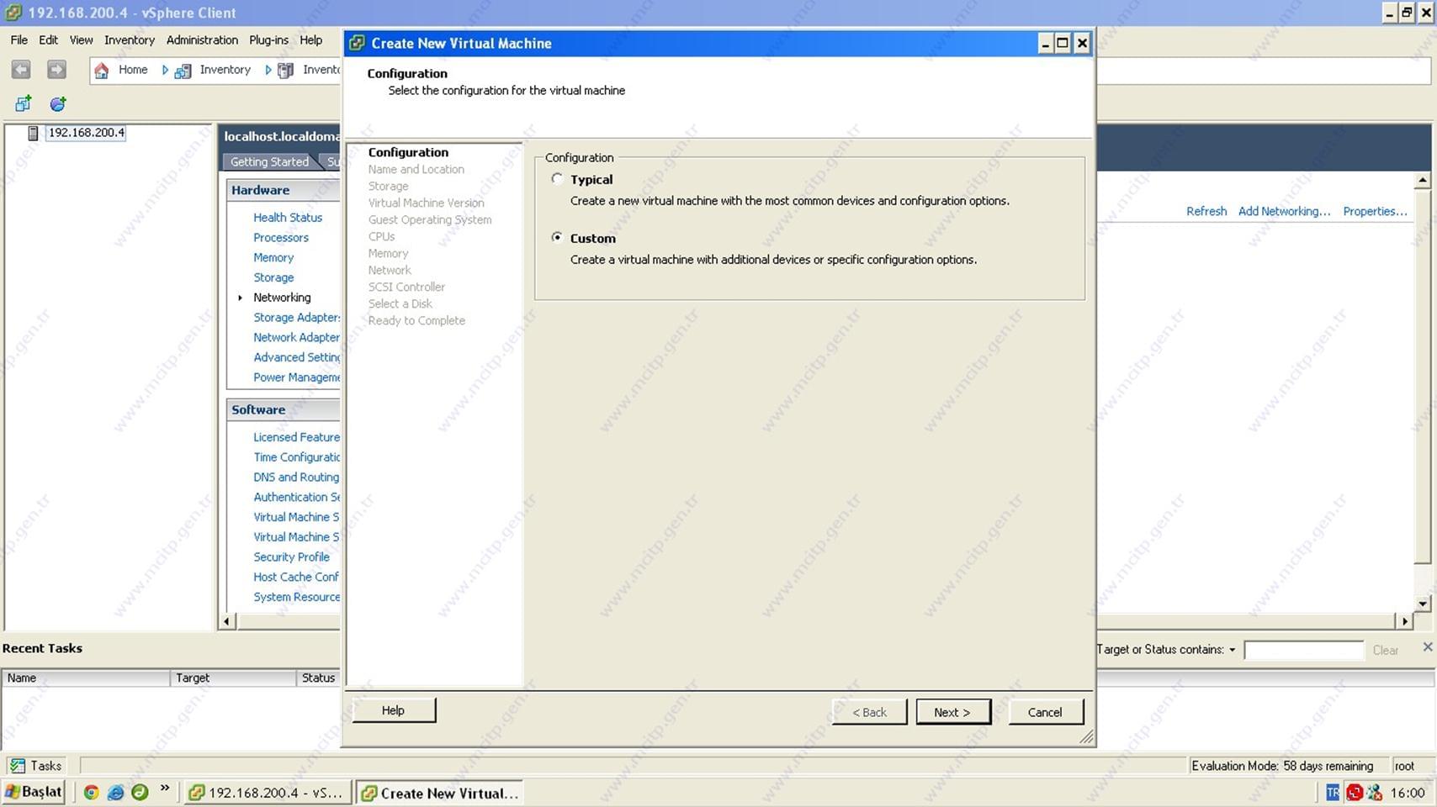Open Security Profile link

coord(292,556)
